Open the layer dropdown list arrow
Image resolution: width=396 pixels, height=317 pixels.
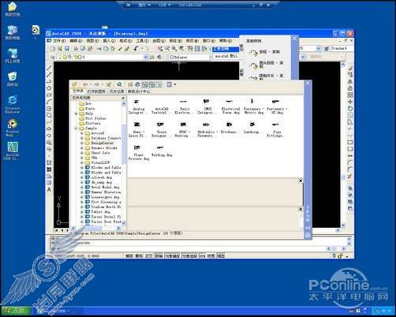pos(145,57)
